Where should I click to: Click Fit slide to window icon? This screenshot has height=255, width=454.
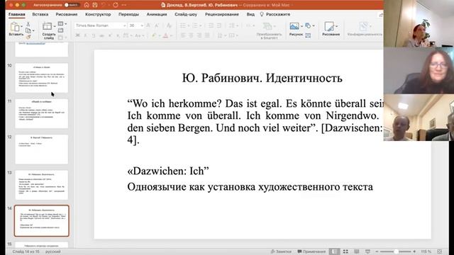pyautogui.click(x=440, y=251)
